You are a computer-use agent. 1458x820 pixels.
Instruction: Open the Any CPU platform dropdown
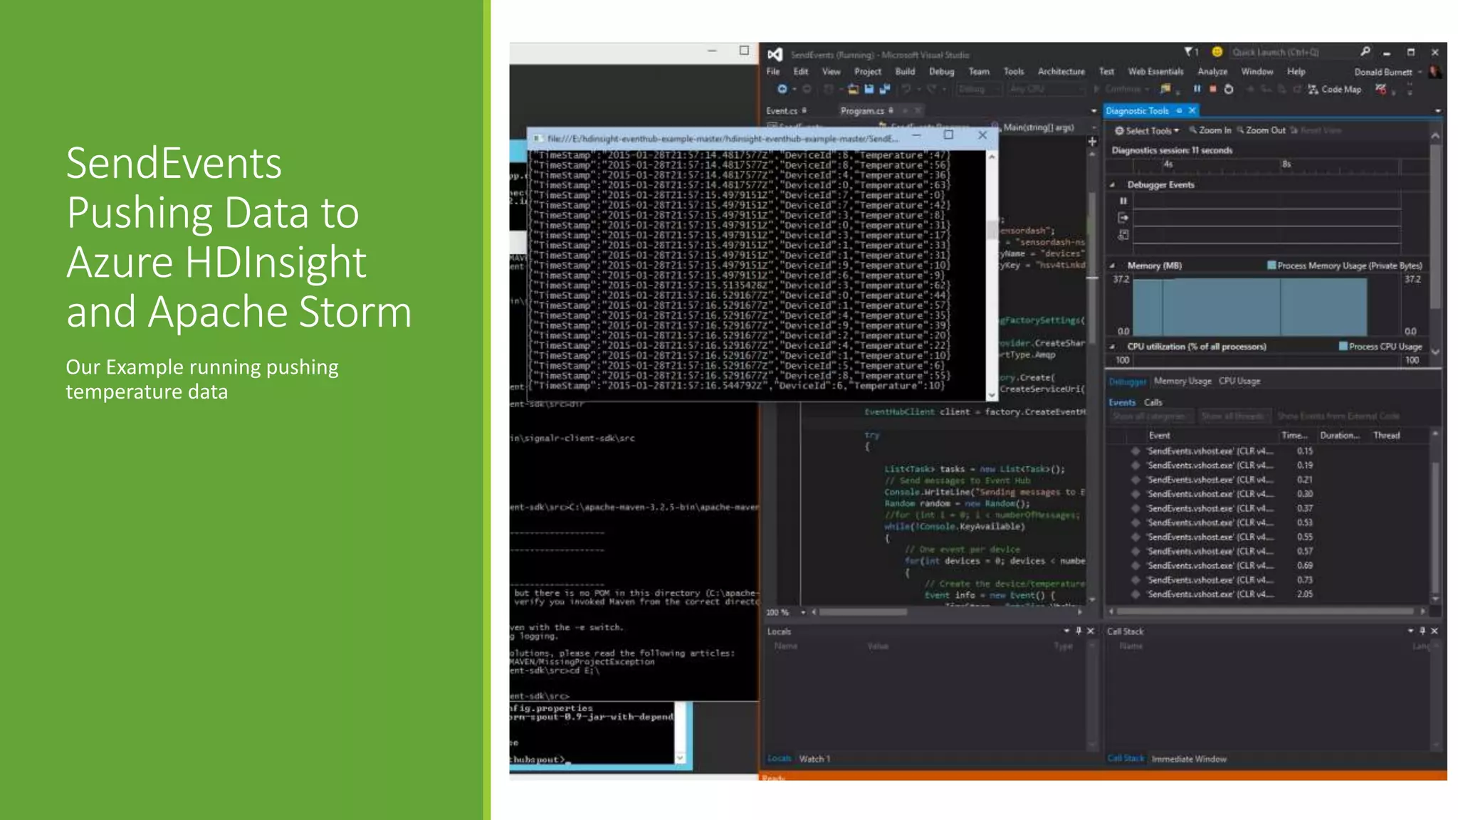tap(1047, 89)
